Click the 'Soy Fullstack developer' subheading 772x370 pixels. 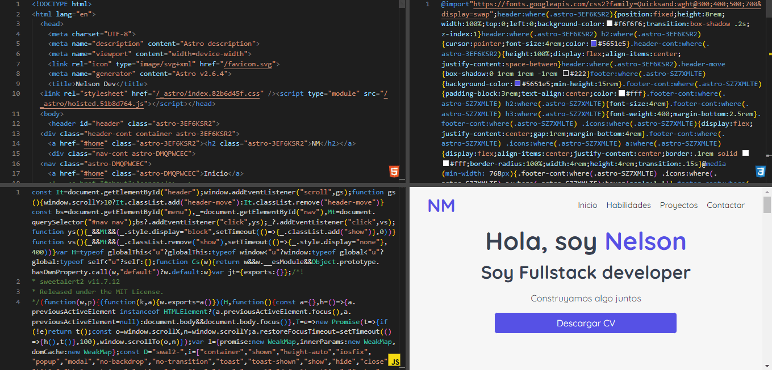coord(586,273)
